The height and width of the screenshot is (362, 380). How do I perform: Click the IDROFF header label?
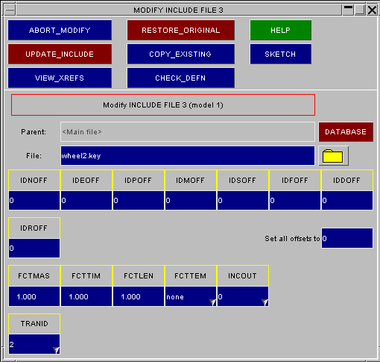pyautogui.click(x=34, y=228)
